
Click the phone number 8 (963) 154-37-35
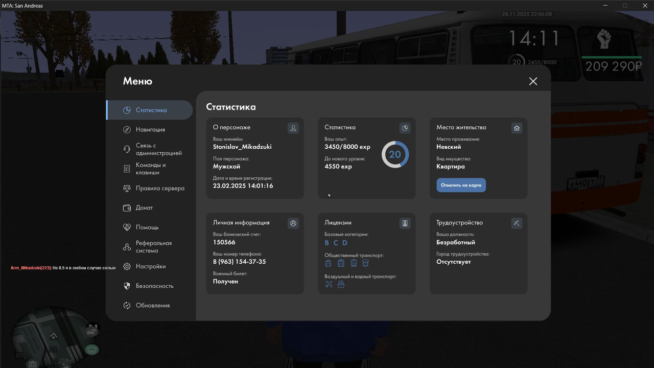coord(239,262)
